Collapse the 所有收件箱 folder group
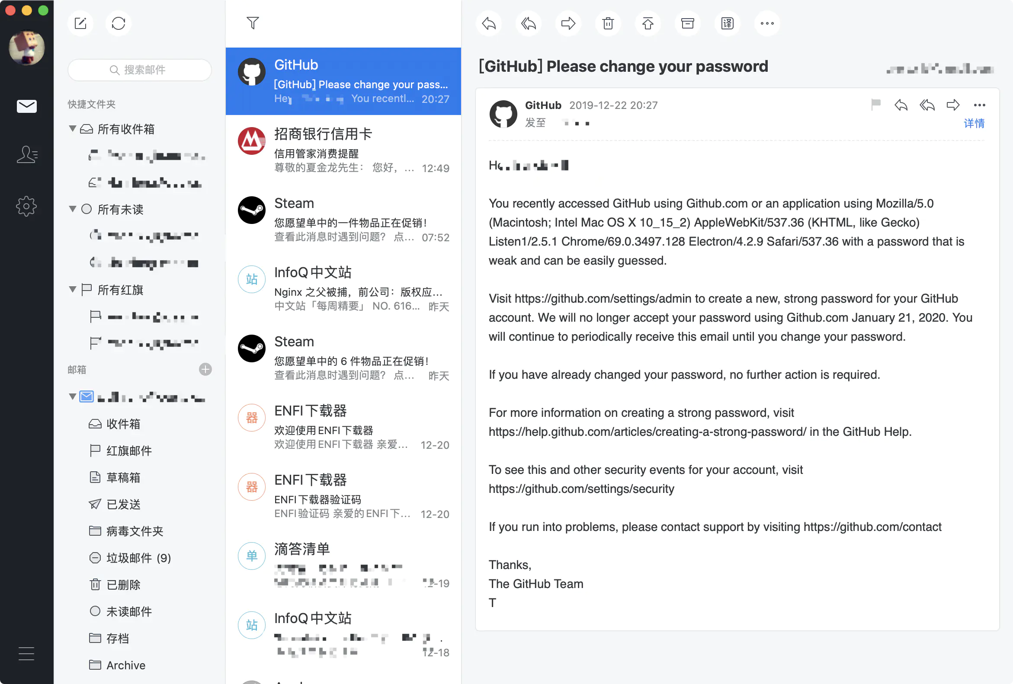Image resolution: width=1013 pixels, height=684 pixels. (73, 129)
